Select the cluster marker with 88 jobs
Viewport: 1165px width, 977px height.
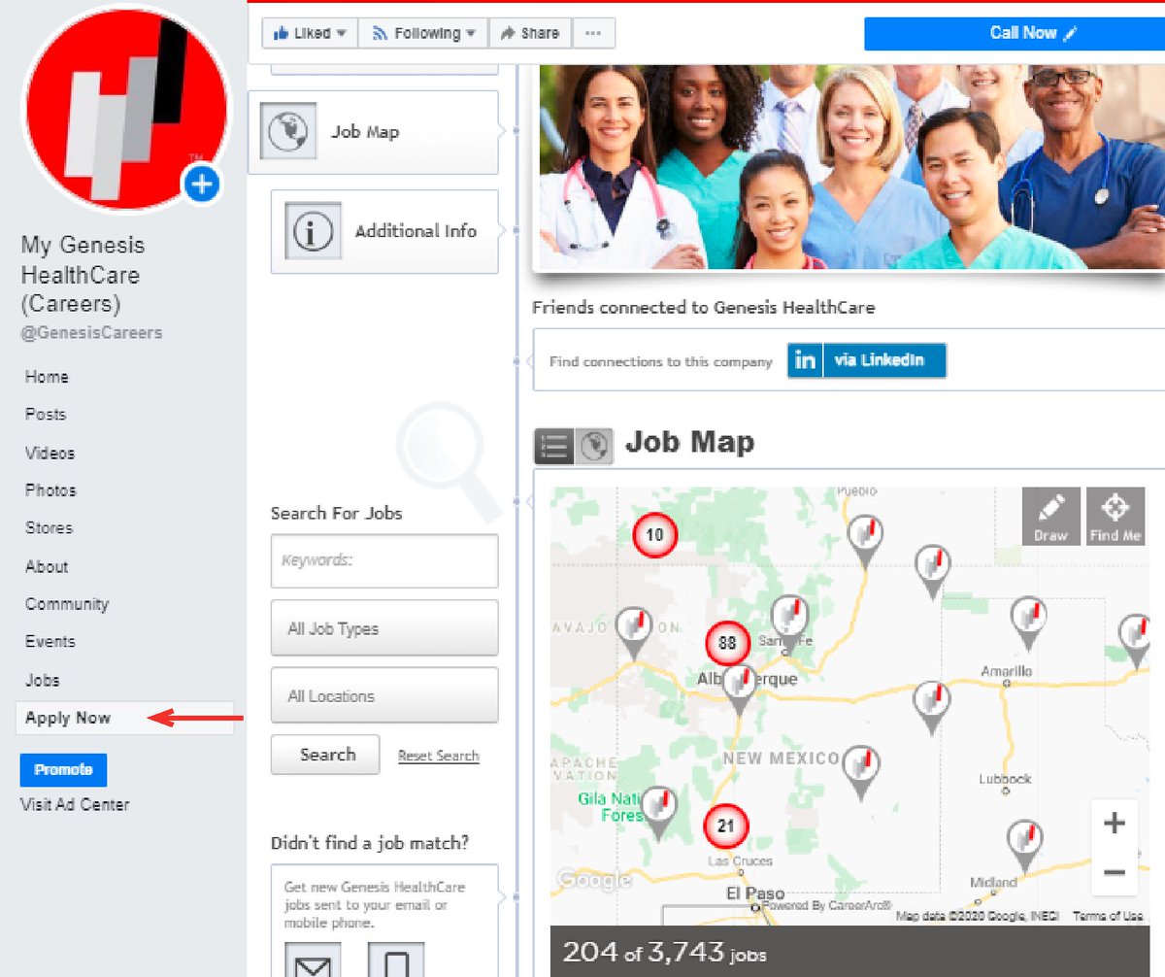727,642
